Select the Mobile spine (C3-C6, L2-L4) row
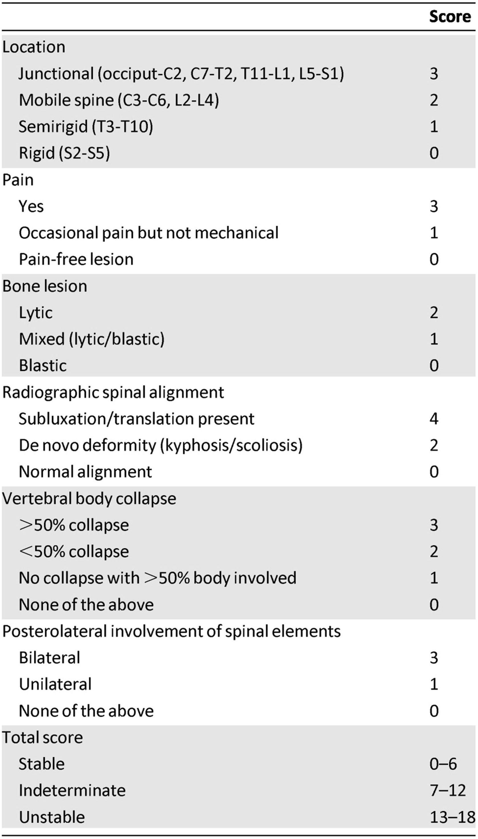The image size is (478, 839). tap(119, 100)
